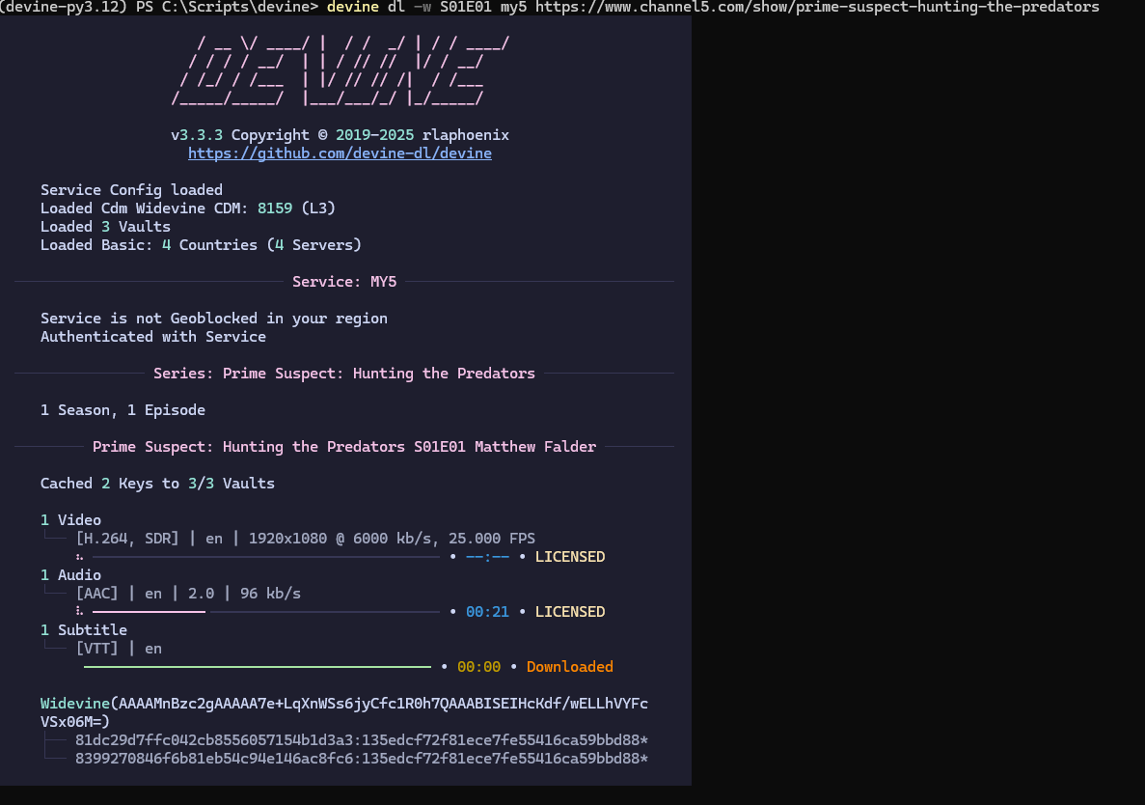Click 'Service is not Geoblocked in your region'
1145x805 pixels.
214,319
